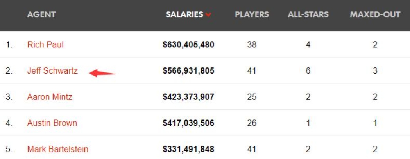Click Jeff Schwartz's salary total $566,931,805
This screenshot has height=159, width=410.
188,71
